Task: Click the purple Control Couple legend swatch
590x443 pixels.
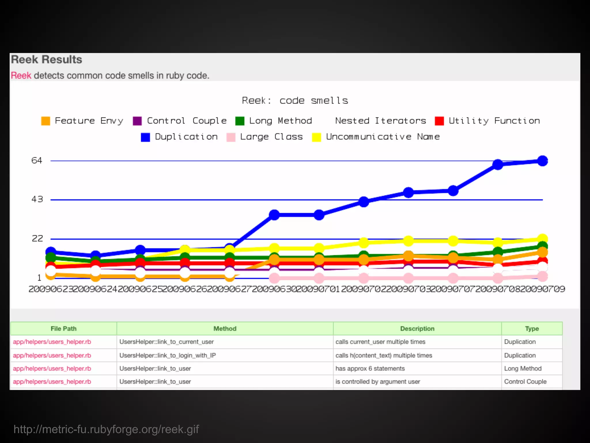Action: [x=137, y=121]
